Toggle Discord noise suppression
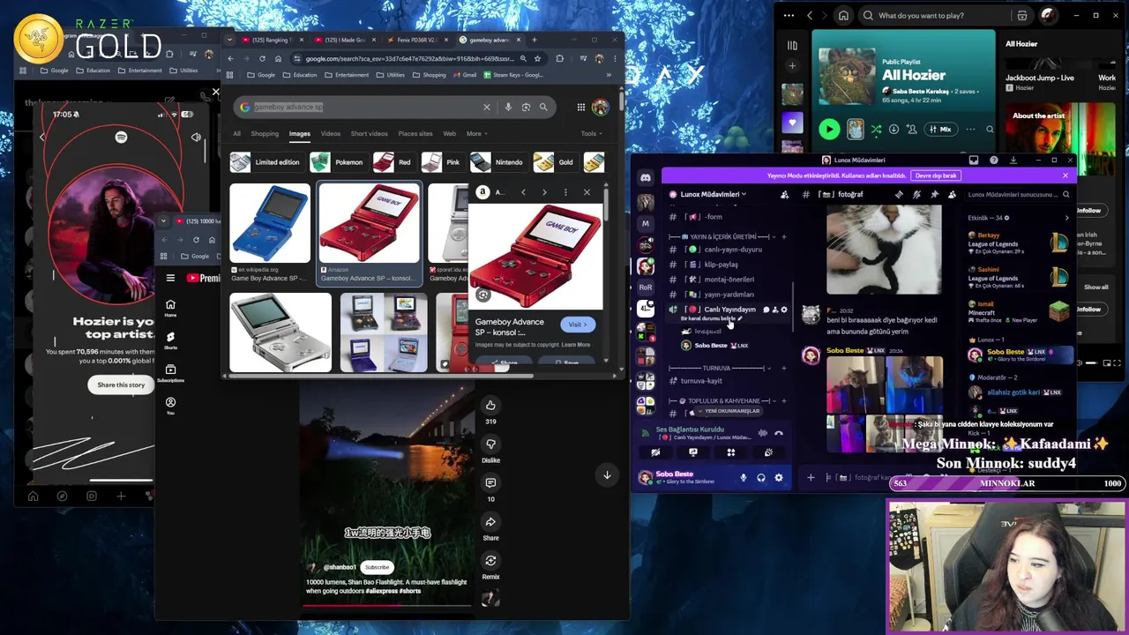1129x635 pixels. pos(763,433)
